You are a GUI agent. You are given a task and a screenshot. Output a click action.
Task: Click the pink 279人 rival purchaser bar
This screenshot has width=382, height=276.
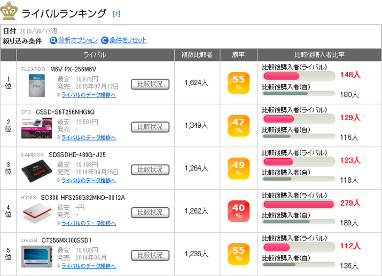pyautogui.click(x=298, y=204)
